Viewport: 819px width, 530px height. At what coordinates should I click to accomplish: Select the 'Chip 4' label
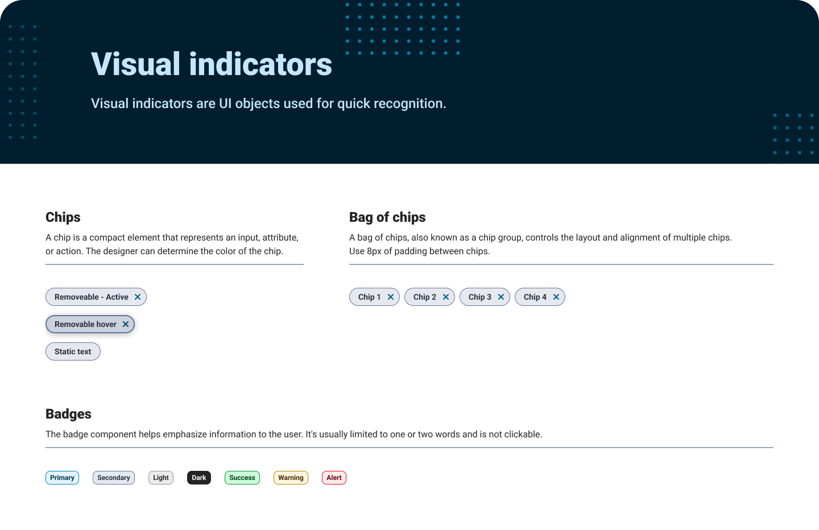click(x=535, y=297)
